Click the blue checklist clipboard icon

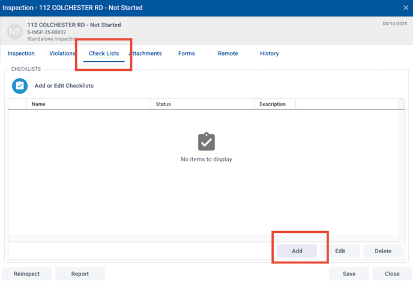(x=20, y=86)
